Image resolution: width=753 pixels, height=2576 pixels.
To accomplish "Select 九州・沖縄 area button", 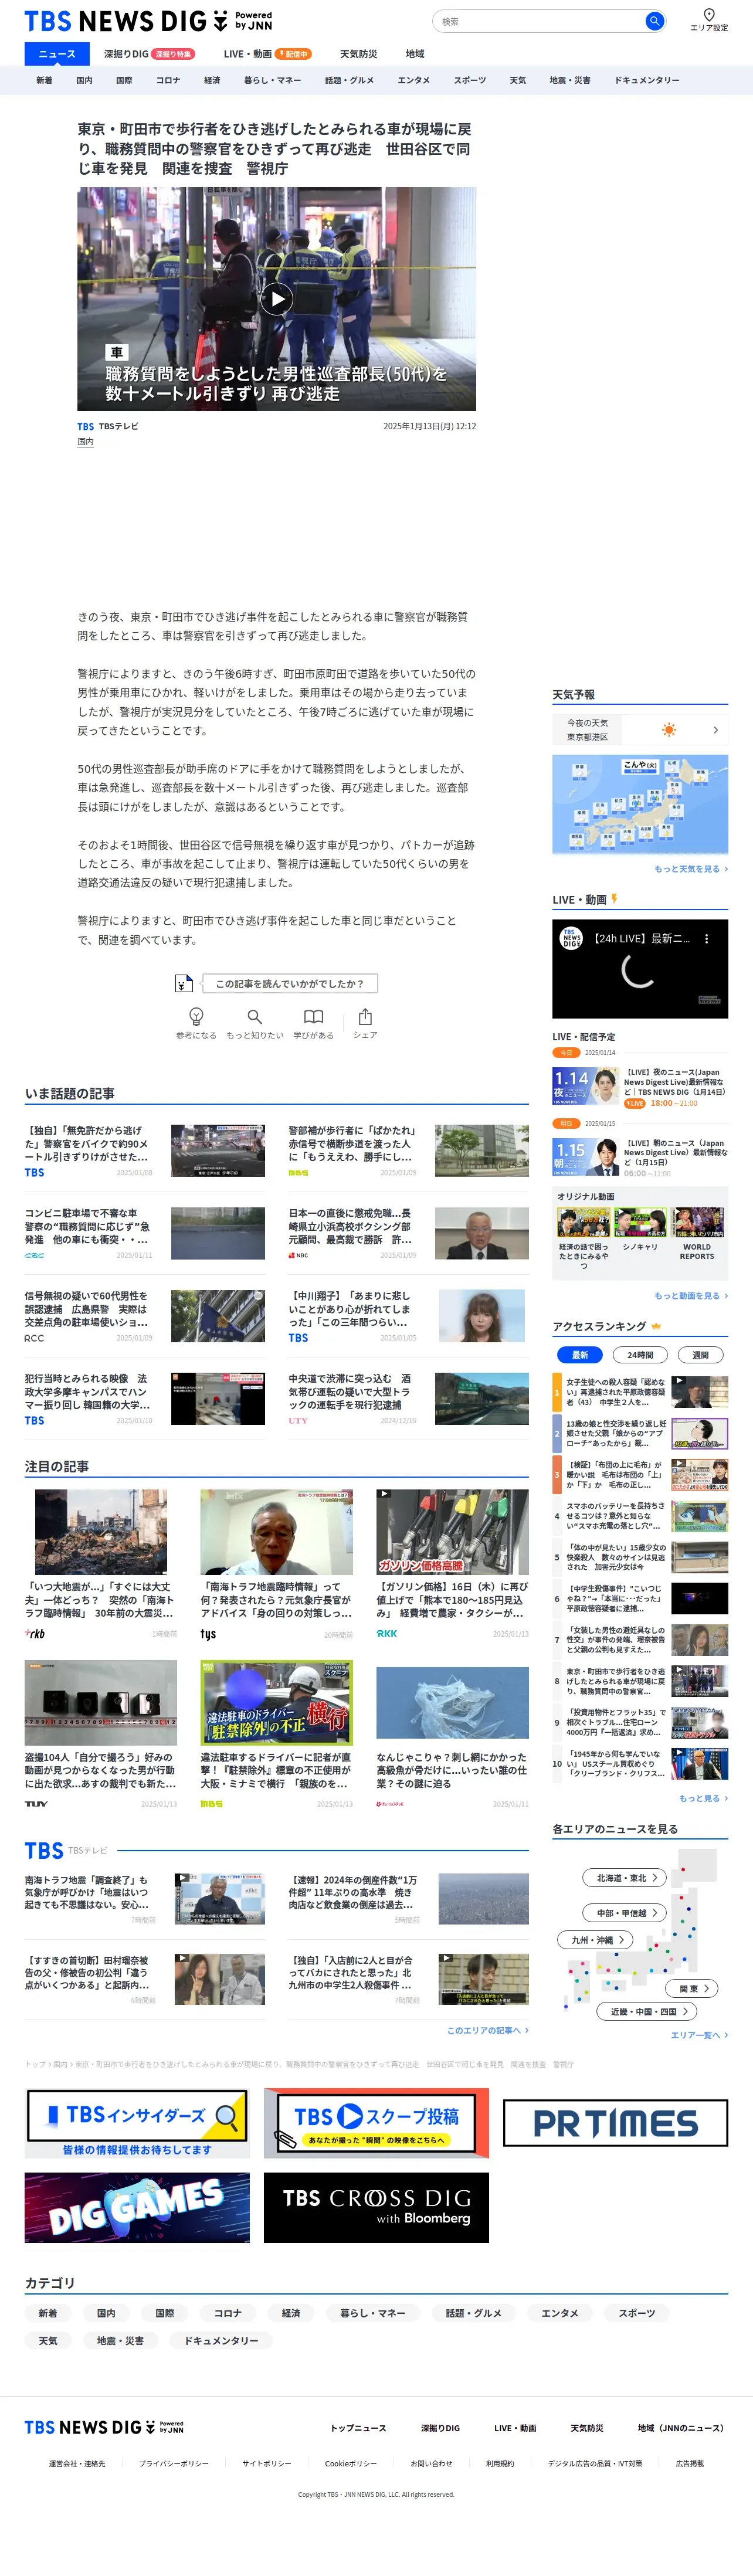I will pyautogui.click(x=596, y=1940).
